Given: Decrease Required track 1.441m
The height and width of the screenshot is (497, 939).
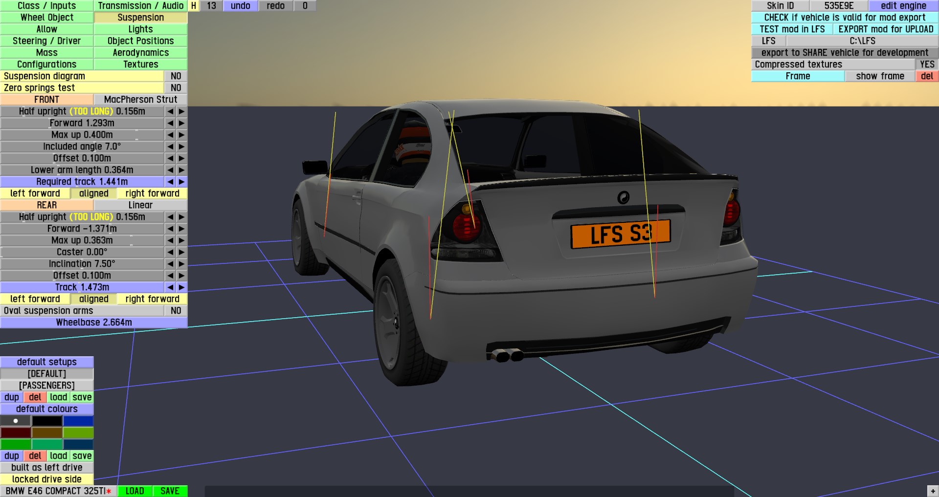Looking at the screenshot, I should (170, 182).
